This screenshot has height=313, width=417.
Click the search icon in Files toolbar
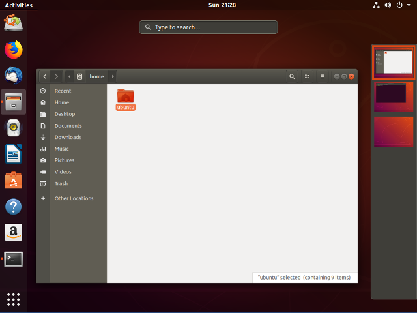(292, 76)
